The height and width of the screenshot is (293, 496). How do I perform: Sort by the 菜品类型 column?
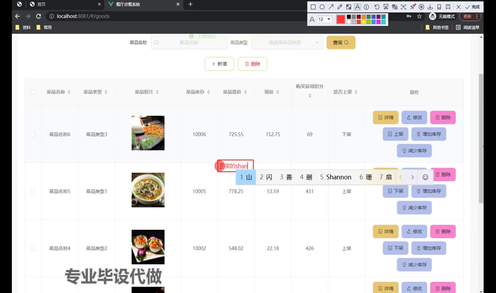coord(106,92)
